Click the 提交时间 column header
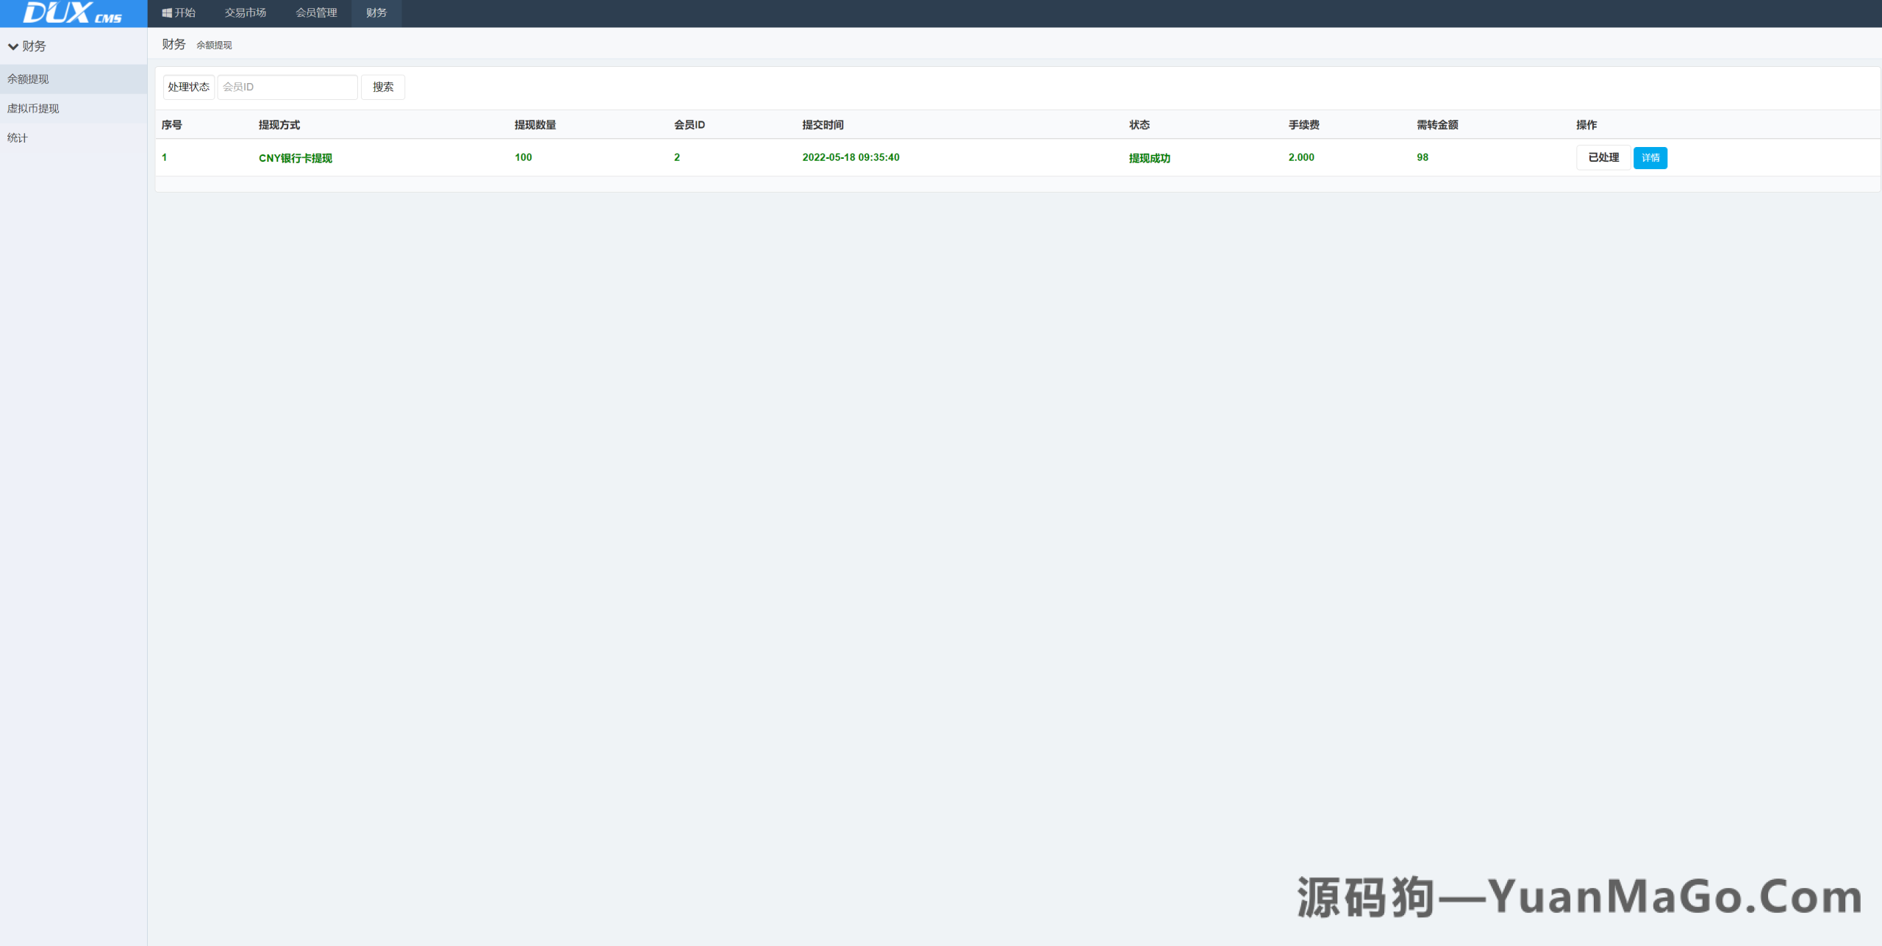The height and width of the screenshot is (946, 1882). pos(822,125)
